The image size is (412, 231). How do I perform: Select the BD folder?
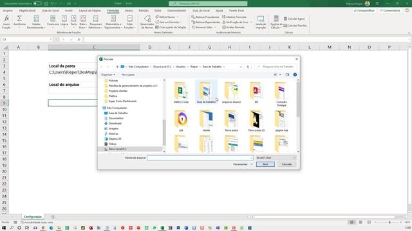pos(256,92)
